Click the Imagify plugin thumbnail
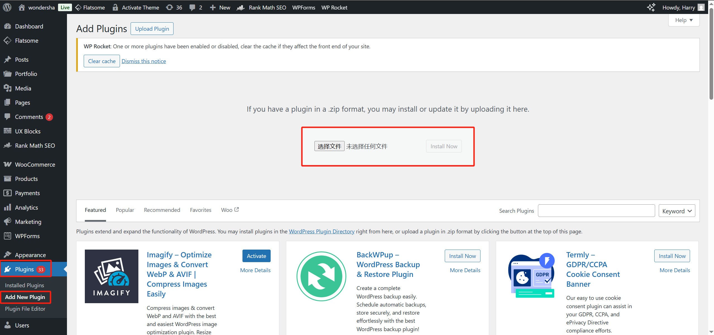The width and height of the screenshot is (714, 335). tap(111, 276)
